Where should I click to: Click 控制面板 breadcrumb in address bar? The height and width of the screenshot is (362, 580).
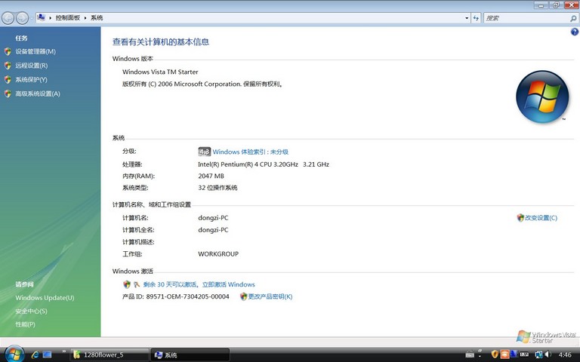click(x=68, y=18)
